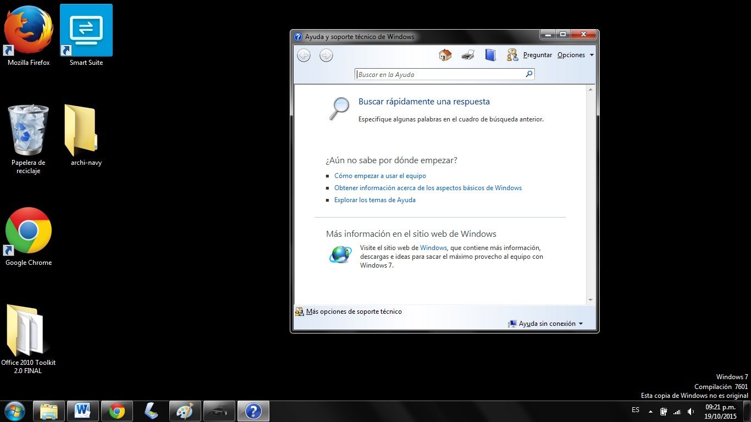The height and width of the screenshot is (422, 751).
Task: Open Mozilla Firefox desktop shortcut
Action: pos(29,36)
